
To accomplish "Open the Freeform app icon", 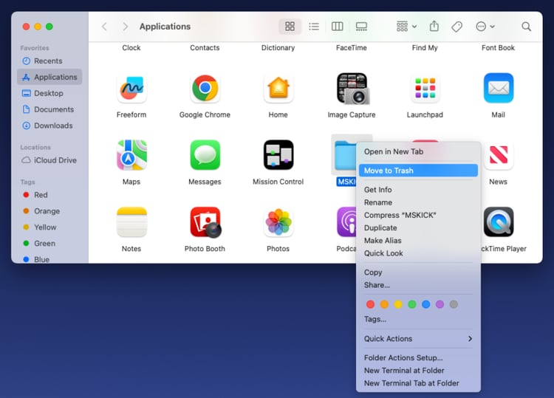I will click(131, 89).
